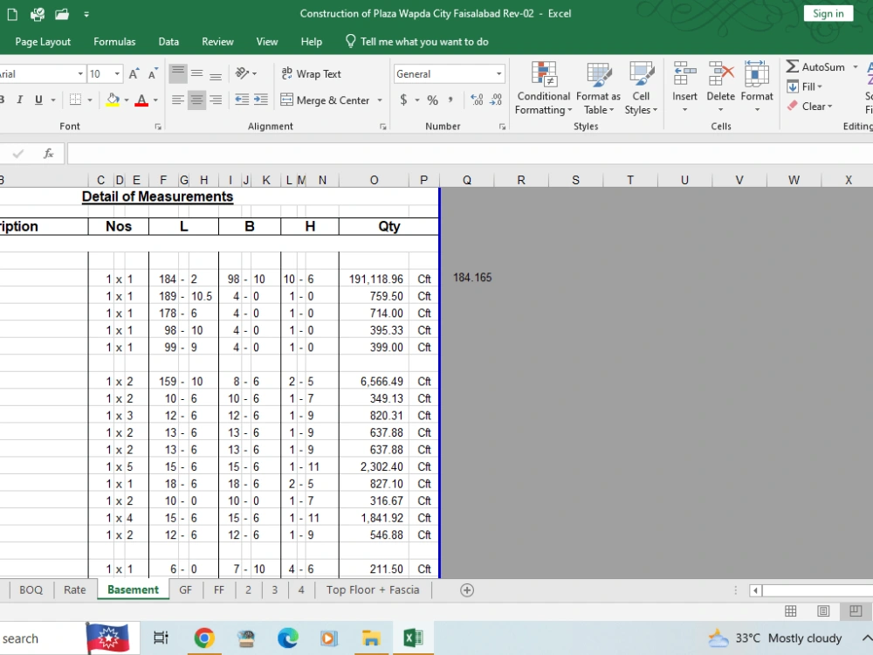
Task: Switch to the GF sheet tab
Action: pos(185,589)
